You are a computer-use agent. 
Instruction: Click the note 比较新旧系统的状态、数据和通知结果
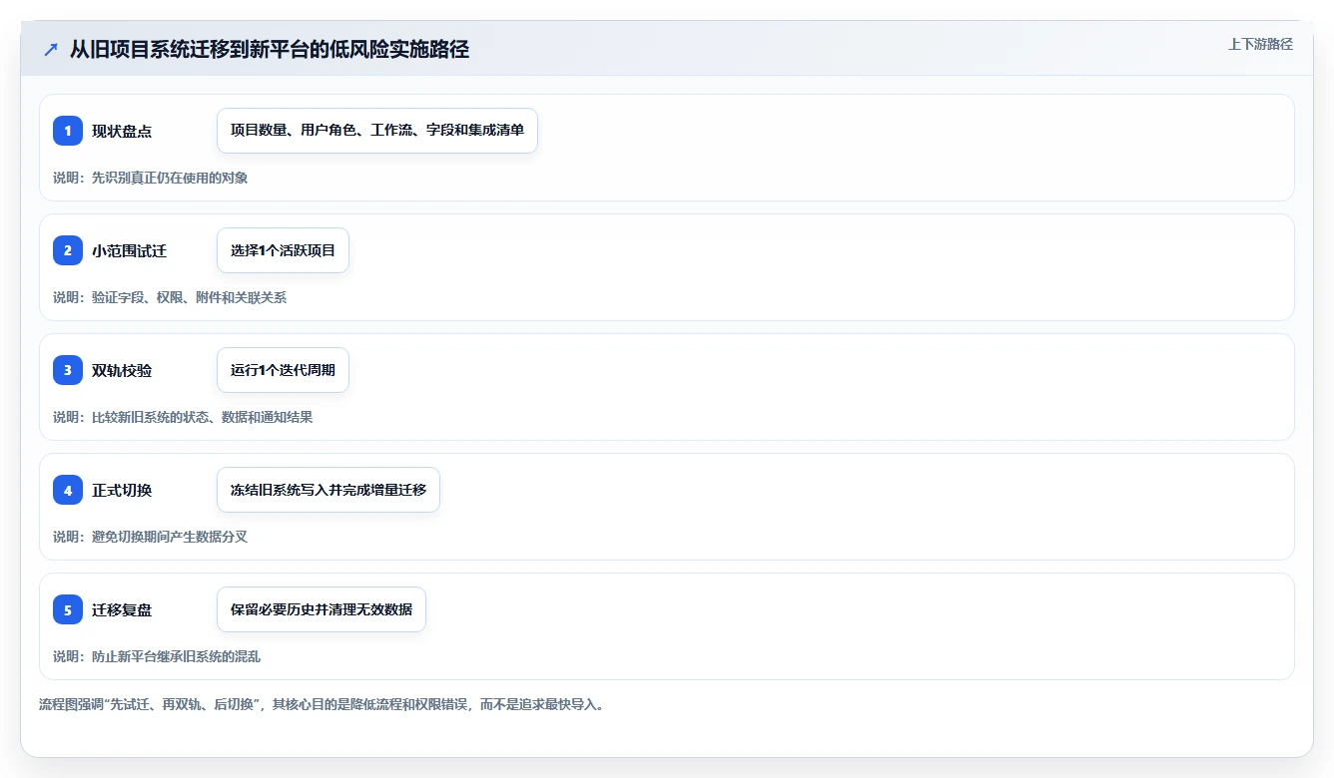tap(183, 417)
